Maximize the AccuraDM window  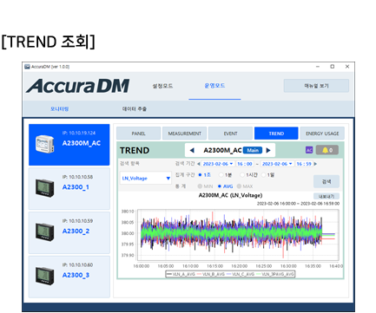pyautogui.click(x=333, y=67)
